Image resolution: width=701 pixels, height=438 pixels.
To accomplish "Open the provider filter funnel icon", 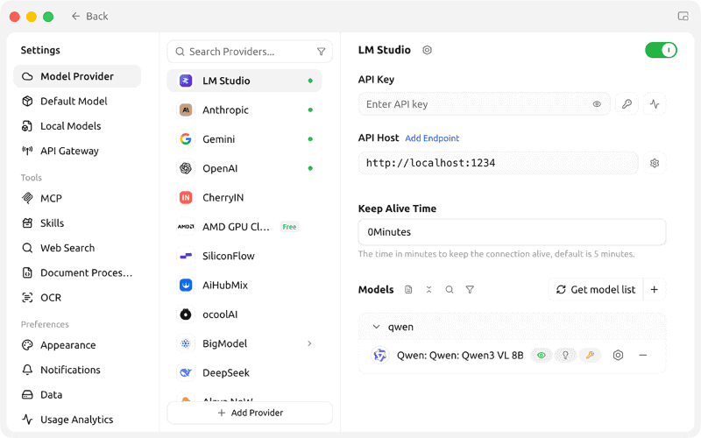I will [321, 52].
